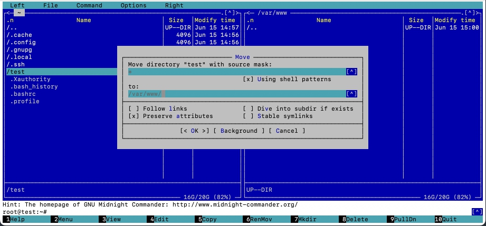The height and width of the screenshot is (226, 486).
Task: Select the /.ssh directory row
Action: pos(62,64)
